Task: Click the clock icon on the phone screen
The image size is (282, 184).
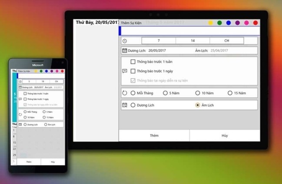Action: tap(20, 81)
